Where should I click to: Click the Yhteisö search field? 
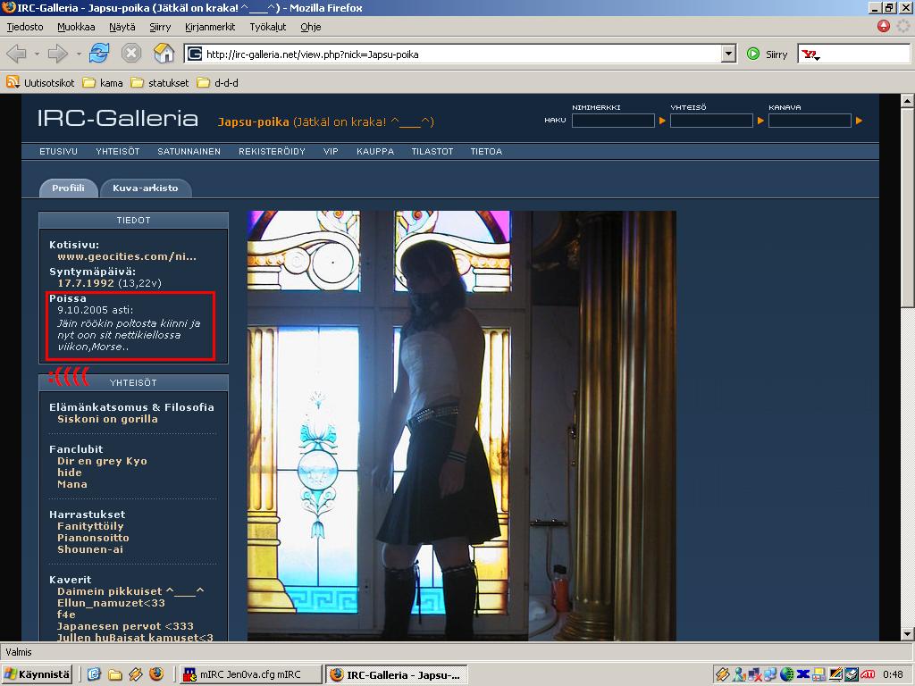711,121
